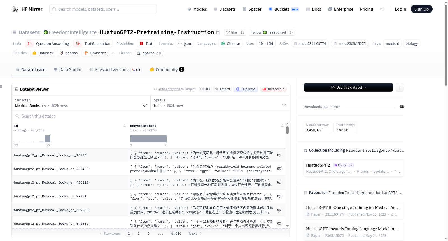Click the Log In link
The height and width of the screenshot is (241, 448).
pyautogui.click(x=400, y=9)
